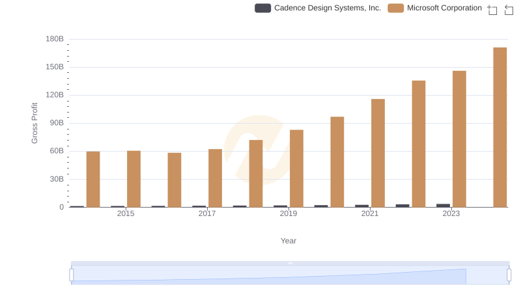Toggle Cadence Design Systems legend series
Screen dimensions: 521x300
[318, 8]
